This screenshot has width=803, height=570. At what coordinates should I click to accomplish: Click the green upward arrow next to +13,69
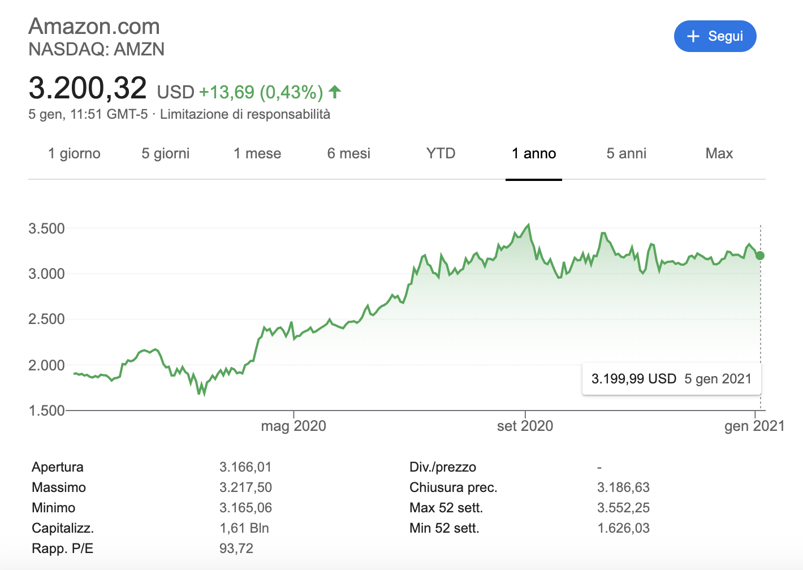pos(335,91)
